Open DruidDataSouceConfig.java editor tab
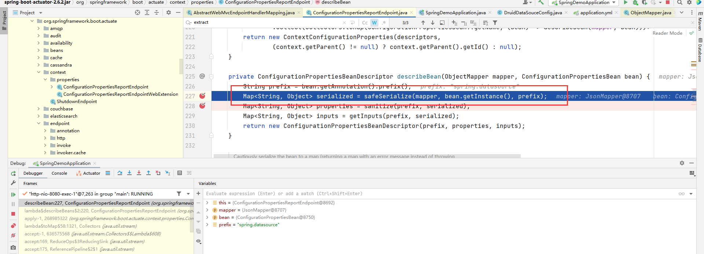The height and width of the screenshot is (254, 704). (x=532, y=12)
